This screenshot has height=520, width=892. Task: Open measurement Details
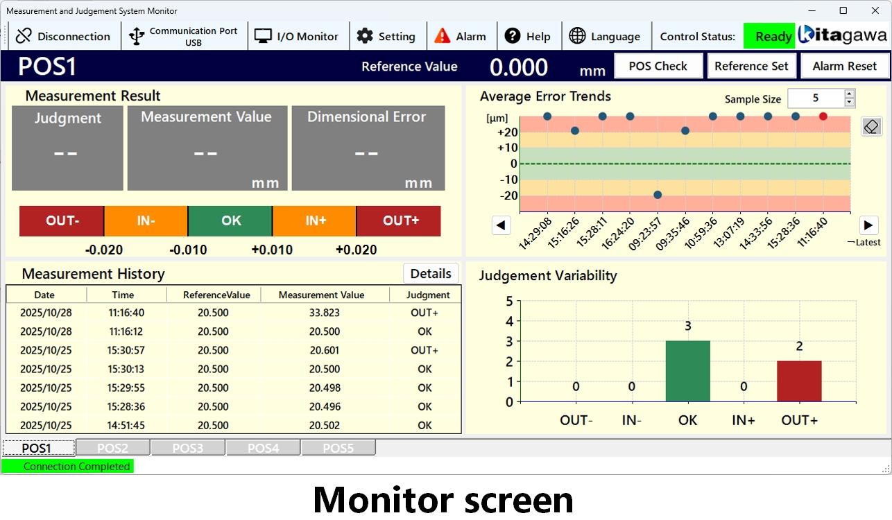(430, 273)
